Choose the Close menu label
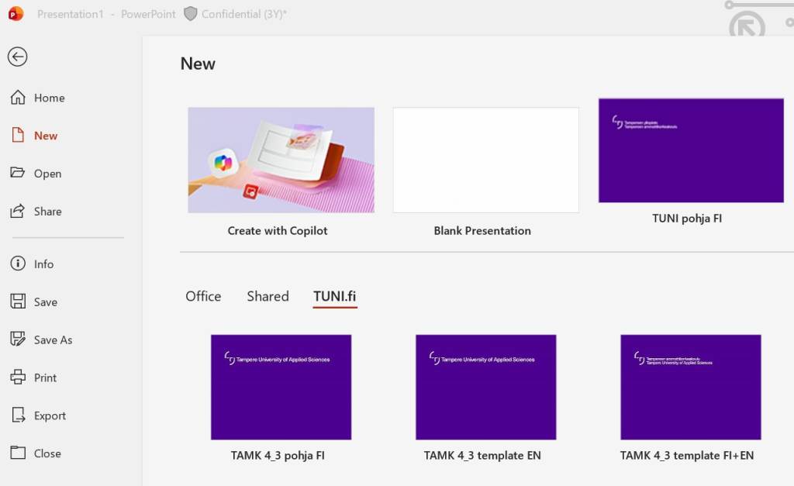The width and height of the screenshot is (794, 486). (47, 453)
